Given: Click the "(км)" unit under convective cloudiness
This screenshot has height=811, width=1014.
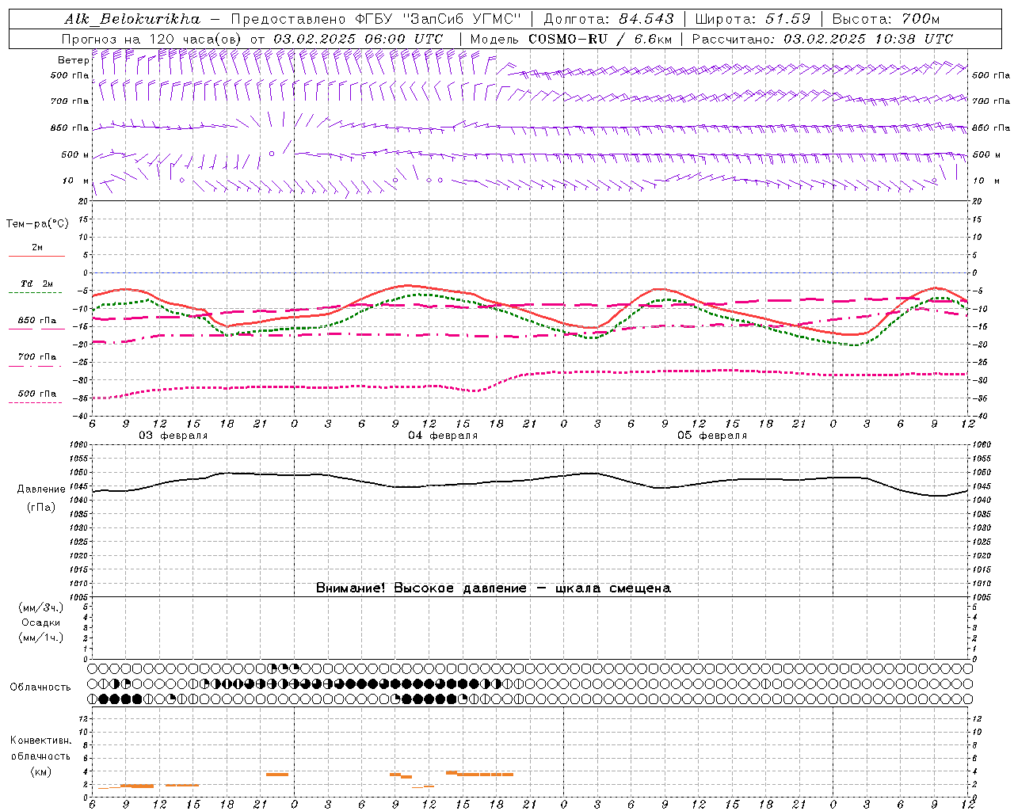Looking at the screenshot, I should (x=40, y=771).
